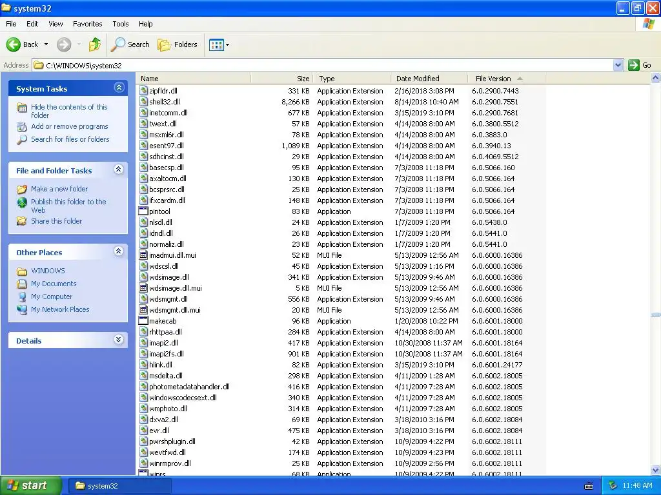Click Publish this folder globe icon

click(22, 202)
